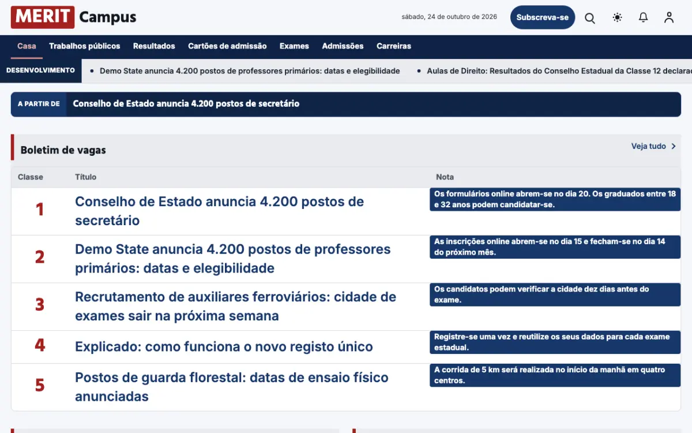Image resolution: width=692 pixels, height=433 pixels.
Task: Click Veja tudo link
Action: click(649, 146)
